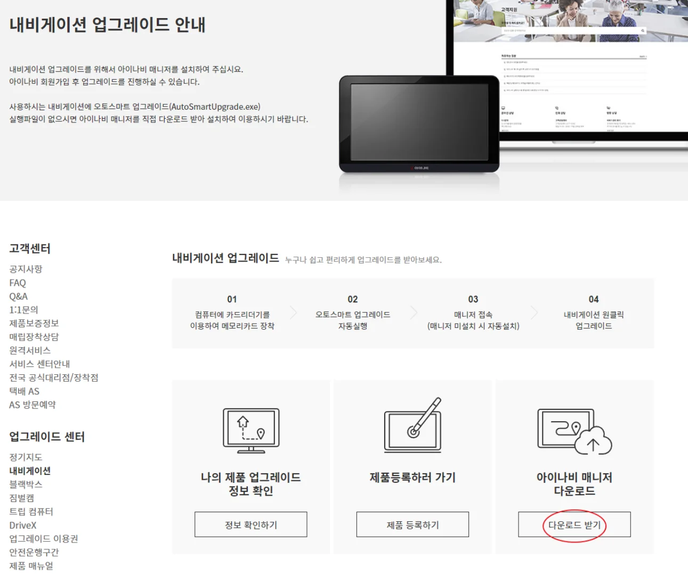Open 서비스 센터안내 link
Viewport: 688px width, 575px height.
[x=39, y=364]
